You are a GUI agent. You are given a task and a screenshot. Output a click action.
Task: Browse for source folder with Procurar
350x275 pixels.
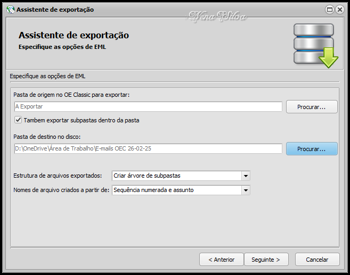click(x=312, y=106)
